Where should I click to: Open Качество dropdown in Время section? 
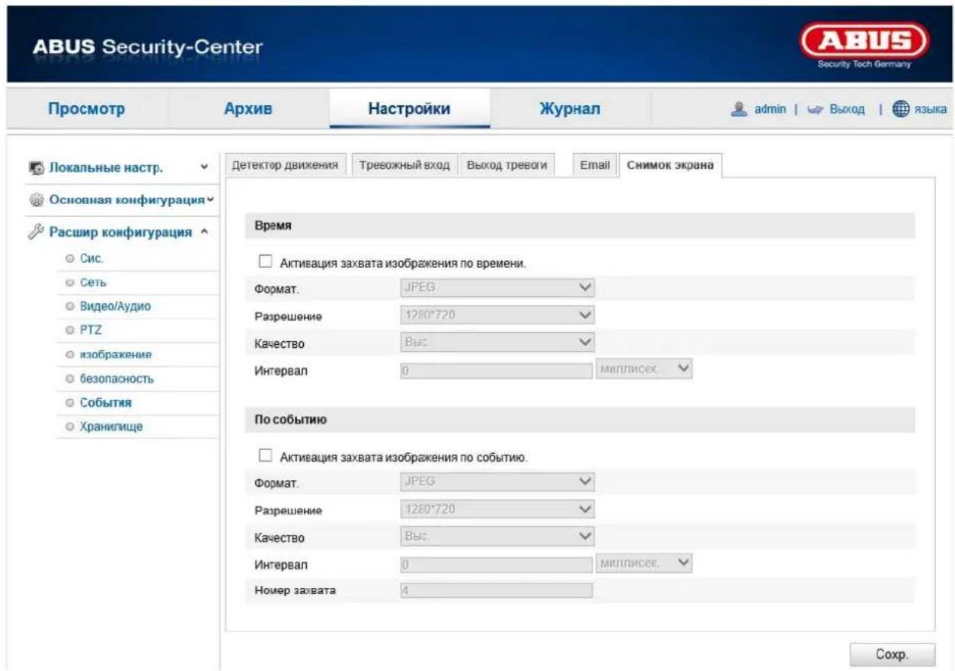[x=496, y=342]
